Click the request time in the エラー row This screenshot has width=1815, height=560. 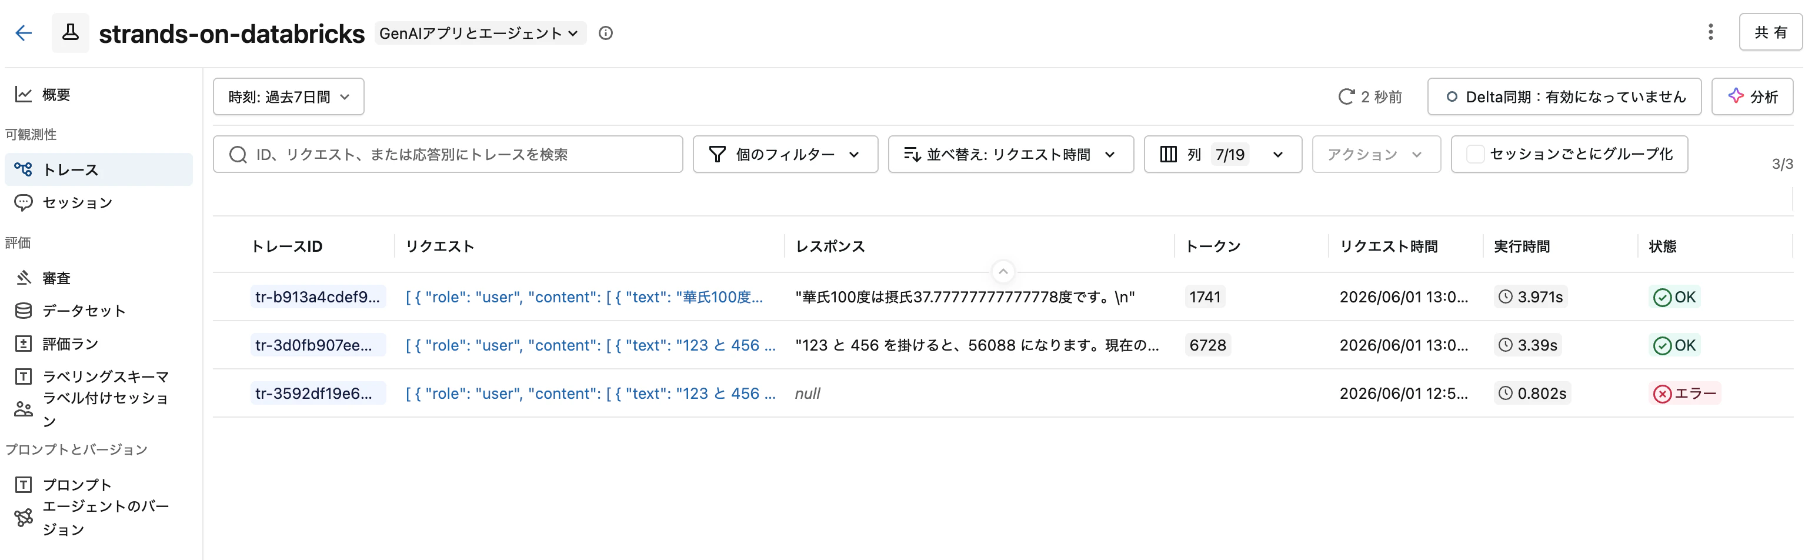1403,393
